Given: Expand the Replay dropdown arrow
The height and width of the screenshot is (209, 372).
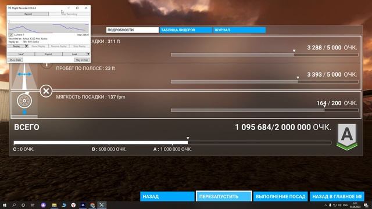Looking at the screenshot, I should coord(27,46).
